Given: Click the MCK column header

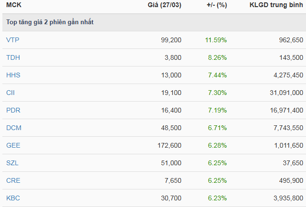Looking at the screenshot, I should click(x=13, y=6).
